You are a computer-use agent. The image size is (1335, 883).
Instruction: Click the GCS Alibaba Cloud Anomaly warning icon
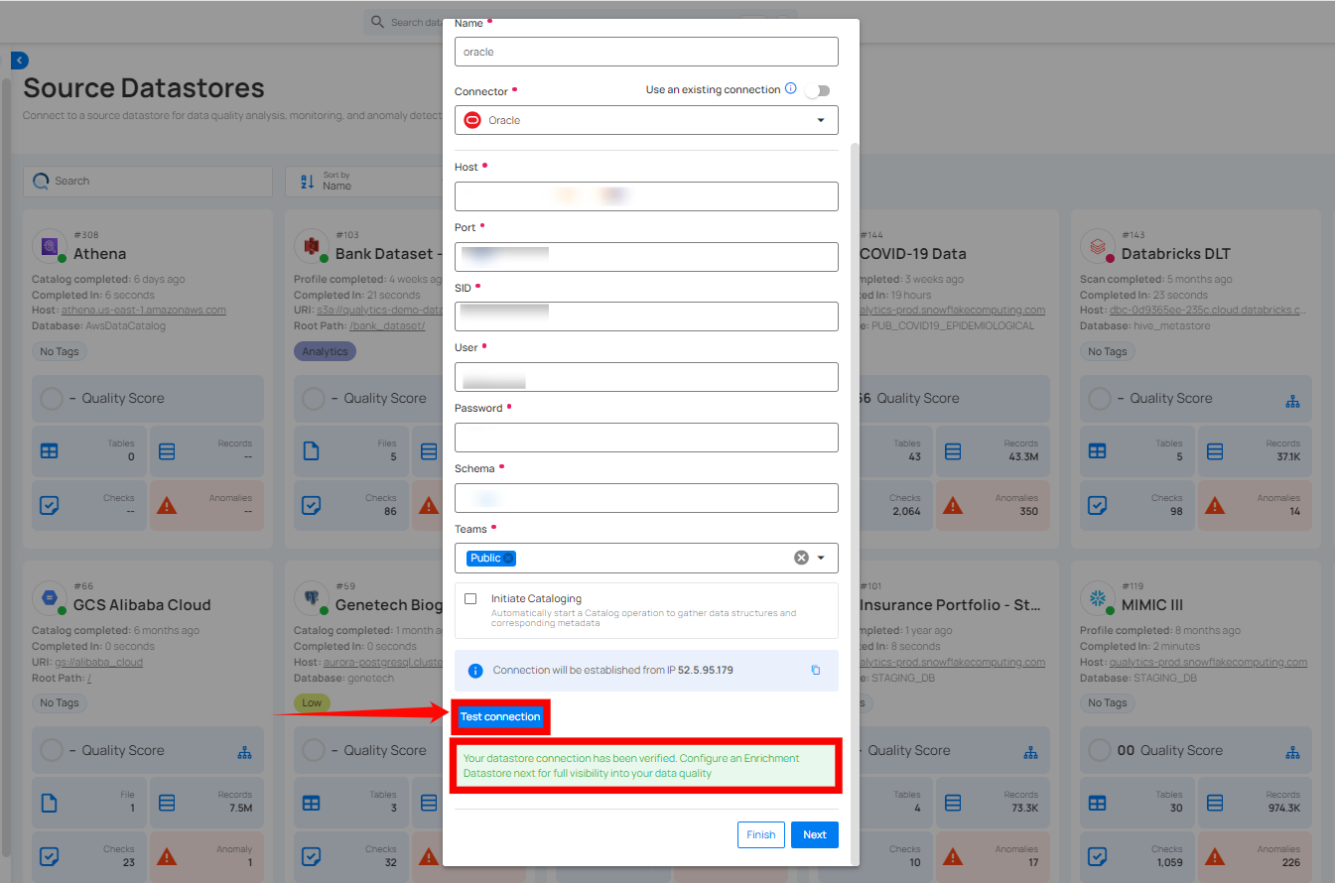167,856
